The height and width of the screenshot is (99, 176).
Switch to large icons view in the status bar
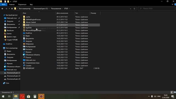[x=175, y=92]
